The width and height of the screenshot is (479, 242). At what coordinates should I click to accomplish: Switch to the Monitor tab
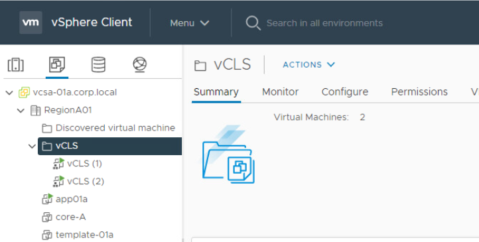click(x=280, y=92)
